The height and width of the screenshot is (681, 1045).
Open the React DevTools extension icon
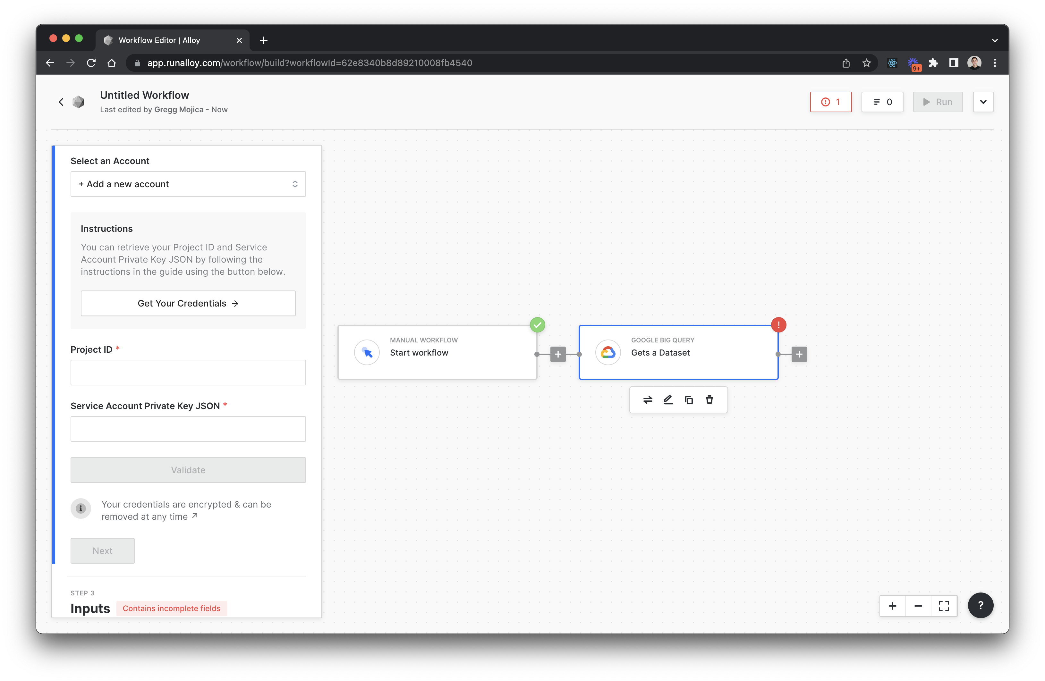tap(892, 63)
